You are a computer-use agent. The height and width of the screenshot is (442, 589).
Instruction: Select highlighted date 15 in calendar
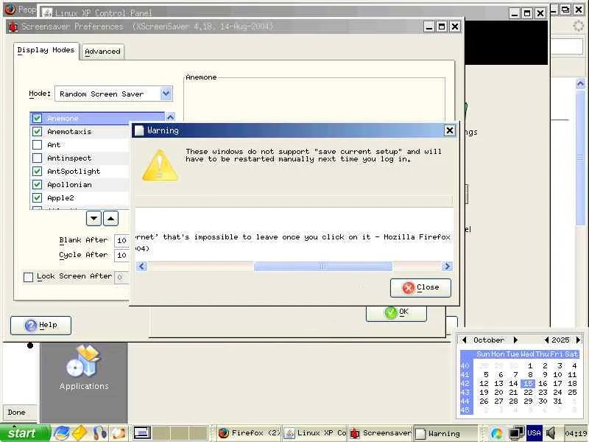pos(528,383)
